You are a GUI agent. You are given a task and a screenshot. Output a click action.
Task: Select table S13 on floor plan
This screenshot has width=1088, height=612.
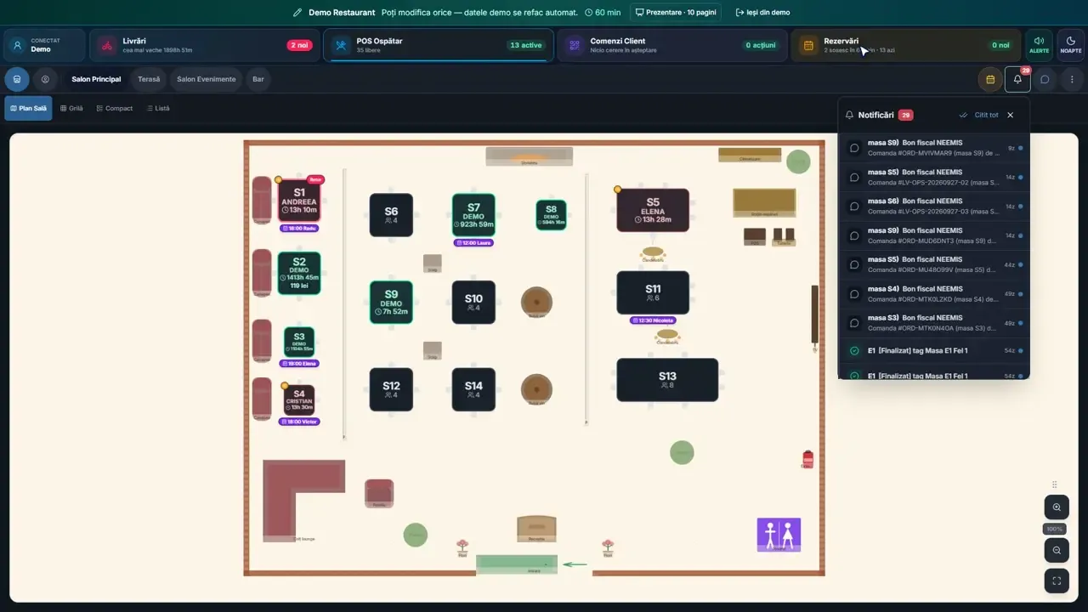[x=667, y=380]
